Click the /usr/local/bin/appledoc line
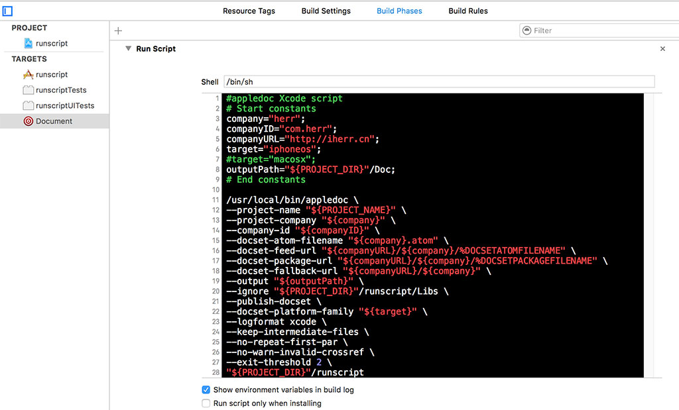The width and height of the screenshot is (679, 410). coord(292,200)
